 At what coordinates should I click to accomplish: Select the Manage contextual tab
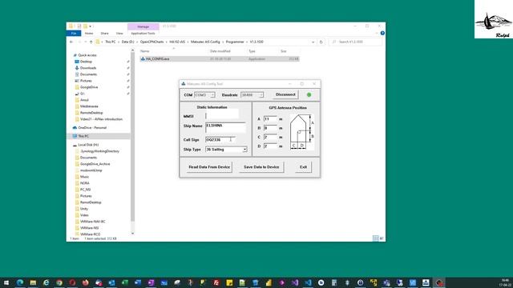point(143,26)
